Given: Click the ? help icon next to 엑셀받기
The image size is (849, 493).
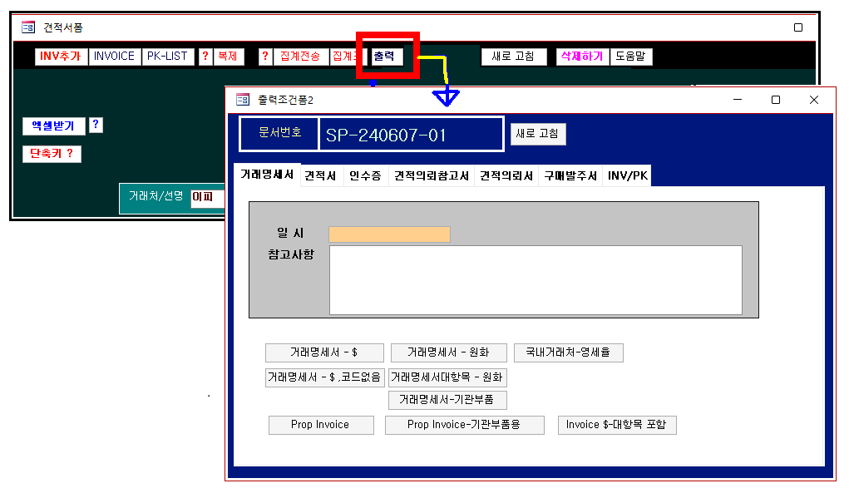Looking at the screenshot, I should coord(96,126).
